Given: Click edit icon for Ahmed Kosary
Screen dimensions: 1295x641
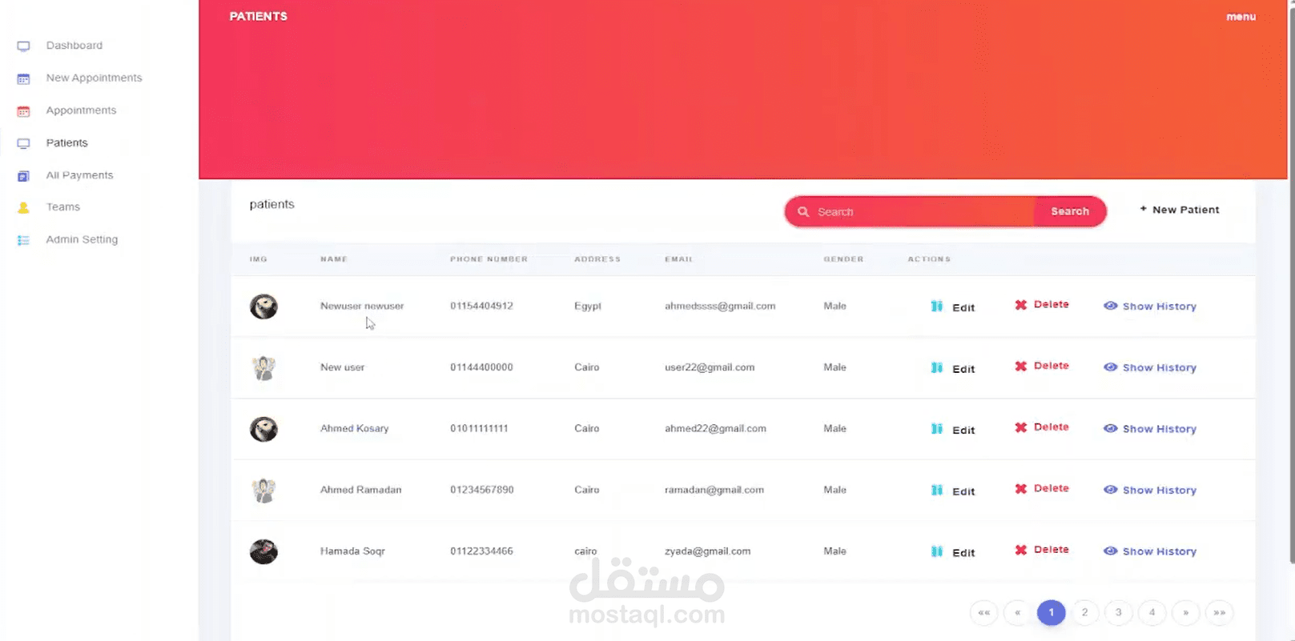Looking at the screenshot, I should click(x=936, y=429).
